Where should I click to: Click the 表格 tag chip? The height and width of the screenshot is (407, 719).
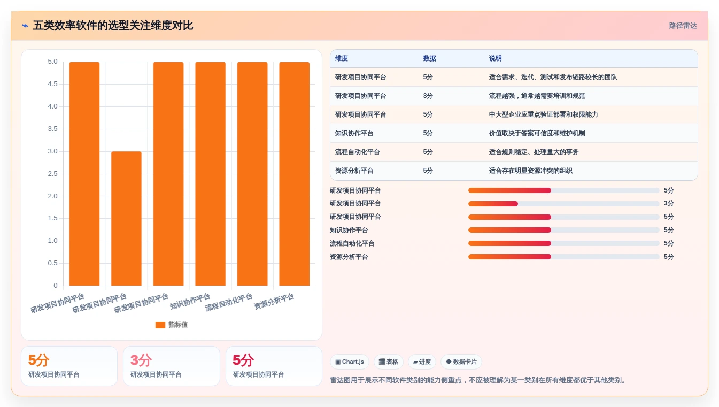(389, 362)
